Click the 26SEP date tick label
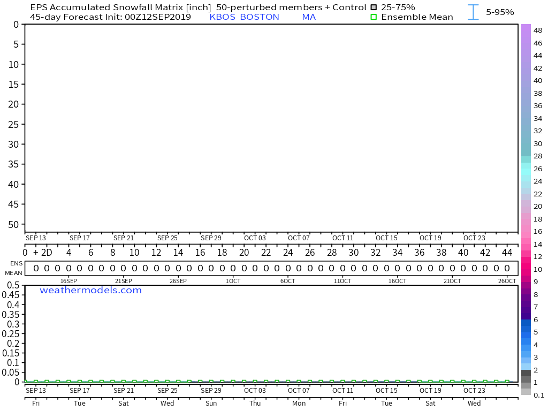548x411 pixels. (178, 281)
